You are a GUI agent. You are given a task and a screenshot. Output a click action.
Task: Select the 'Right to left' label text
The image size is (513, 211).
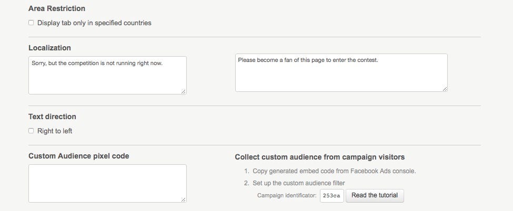[x=55, y=131]
